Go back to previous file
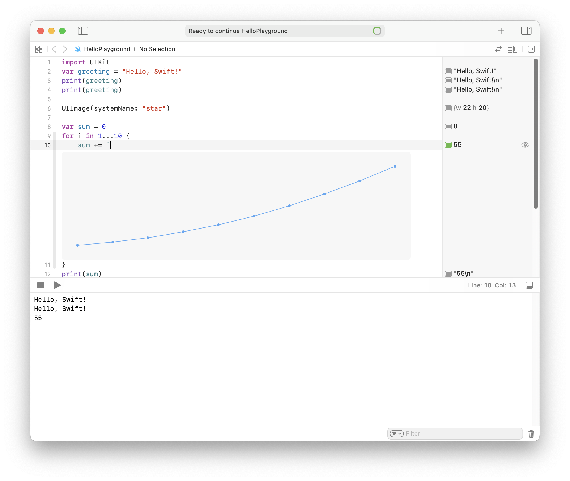 54,49
